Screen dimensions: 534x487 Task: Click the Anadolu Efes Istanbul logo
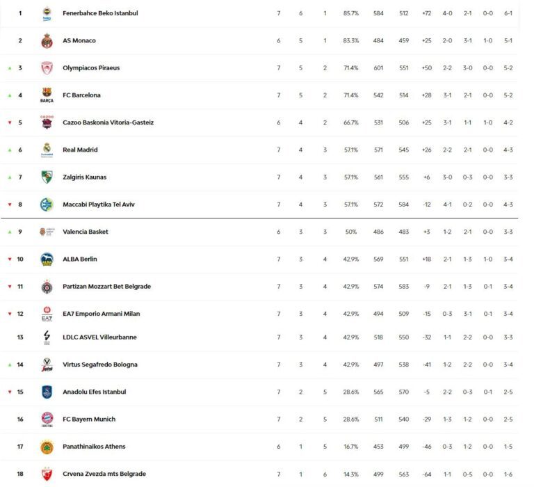tap(47, 392)
